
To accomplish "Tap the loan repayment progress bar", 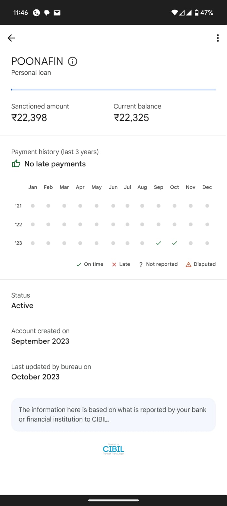I will pyautogui.click(x=113, y=90).
